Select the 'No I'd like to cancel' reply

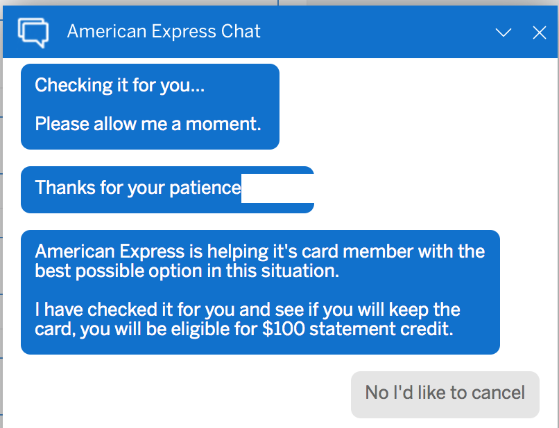pyautogui.click(x=445, y=393)
